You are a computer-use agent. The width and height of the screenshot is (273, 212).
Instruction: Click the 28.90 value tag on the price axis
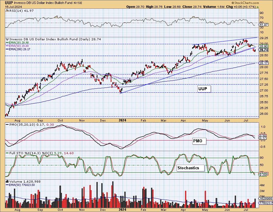click(264, 46)
